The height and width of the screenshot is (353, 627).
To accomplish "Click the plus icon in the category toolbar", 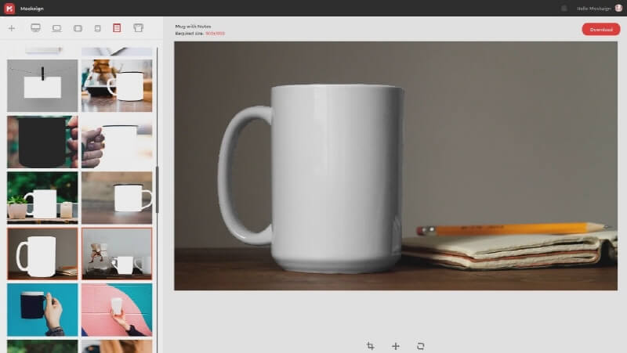I will (12, 28).
